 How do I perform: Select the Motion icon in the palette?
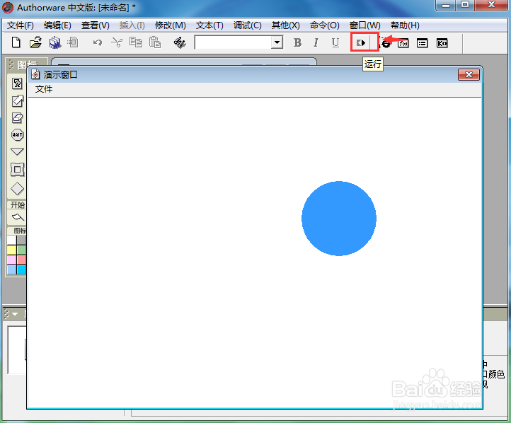click(17, 100)
